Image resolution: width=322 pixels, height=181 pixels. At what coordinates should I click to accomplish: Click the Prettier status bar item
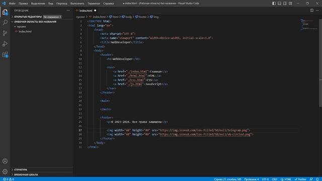coord(300,179)
